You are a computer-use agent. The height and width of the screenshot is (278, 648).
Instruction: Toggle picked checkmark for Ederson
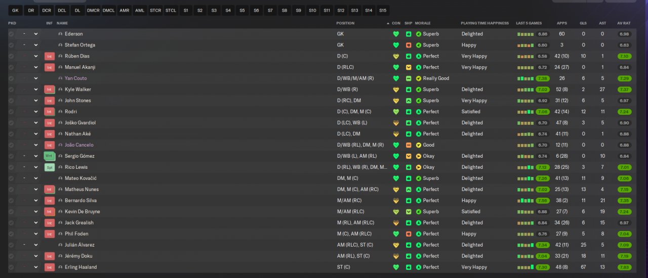point(11,34)
